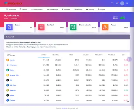Open the Binance Coin name link
Screen dimensions: 134x110
pos(14,75)
